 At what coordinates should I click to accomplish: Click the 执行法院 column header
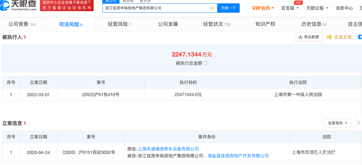(x=298, y=82)
